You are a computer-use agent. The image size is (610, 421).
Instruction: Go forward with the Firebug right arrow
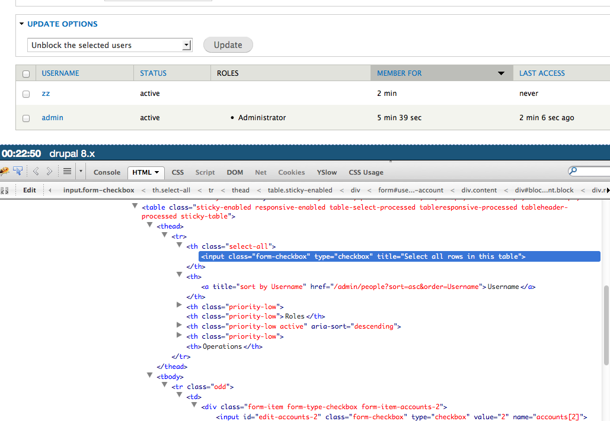pos(49,171)
